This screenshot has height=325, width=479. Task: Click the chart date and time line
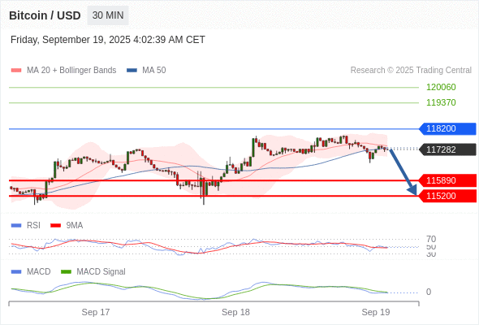(108, 40)
